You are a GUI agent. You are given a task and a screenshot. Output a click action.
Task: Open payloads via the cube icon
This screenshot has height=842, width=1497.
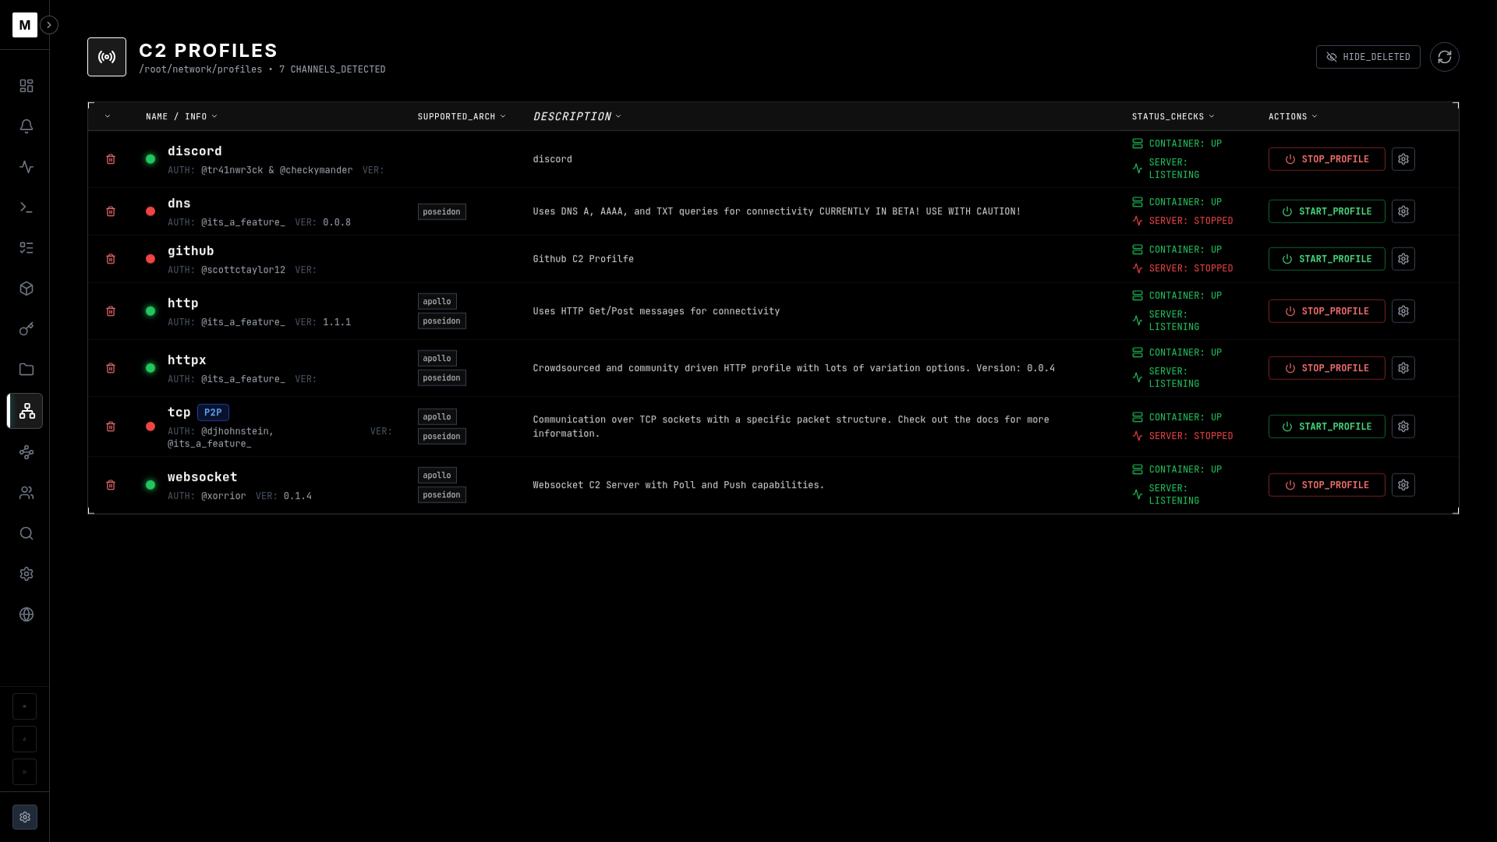tap(26, 288)
